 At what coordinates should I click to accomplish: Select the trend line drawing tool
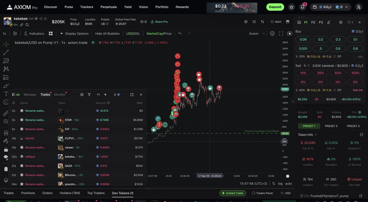tap(6, 52)
